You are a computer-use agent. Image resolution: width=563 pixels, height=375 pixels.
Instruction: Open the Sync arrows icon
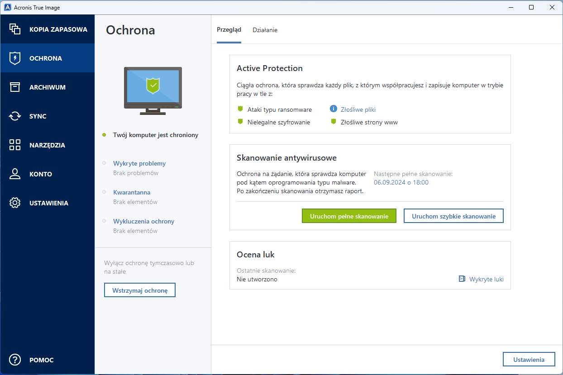tap(15, 116)
